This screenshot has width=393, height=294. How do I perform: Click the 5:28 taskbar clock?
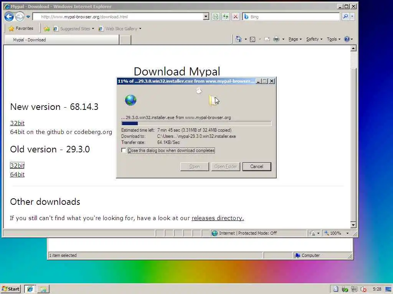pos(377,289)
